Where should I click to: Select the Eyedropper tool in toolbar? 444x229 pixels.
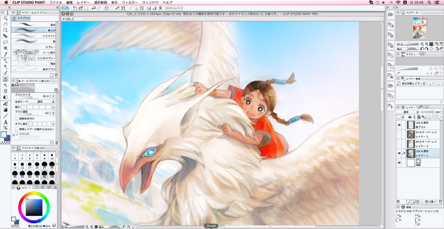point(5,54)
